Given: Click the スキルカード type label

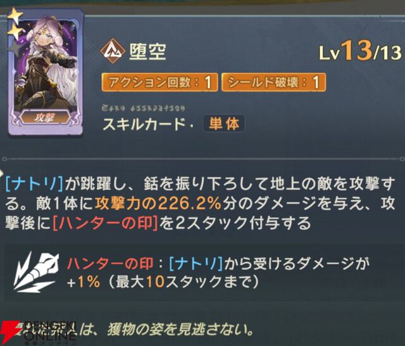Looking at the screenshot, I should click(143, 124).
